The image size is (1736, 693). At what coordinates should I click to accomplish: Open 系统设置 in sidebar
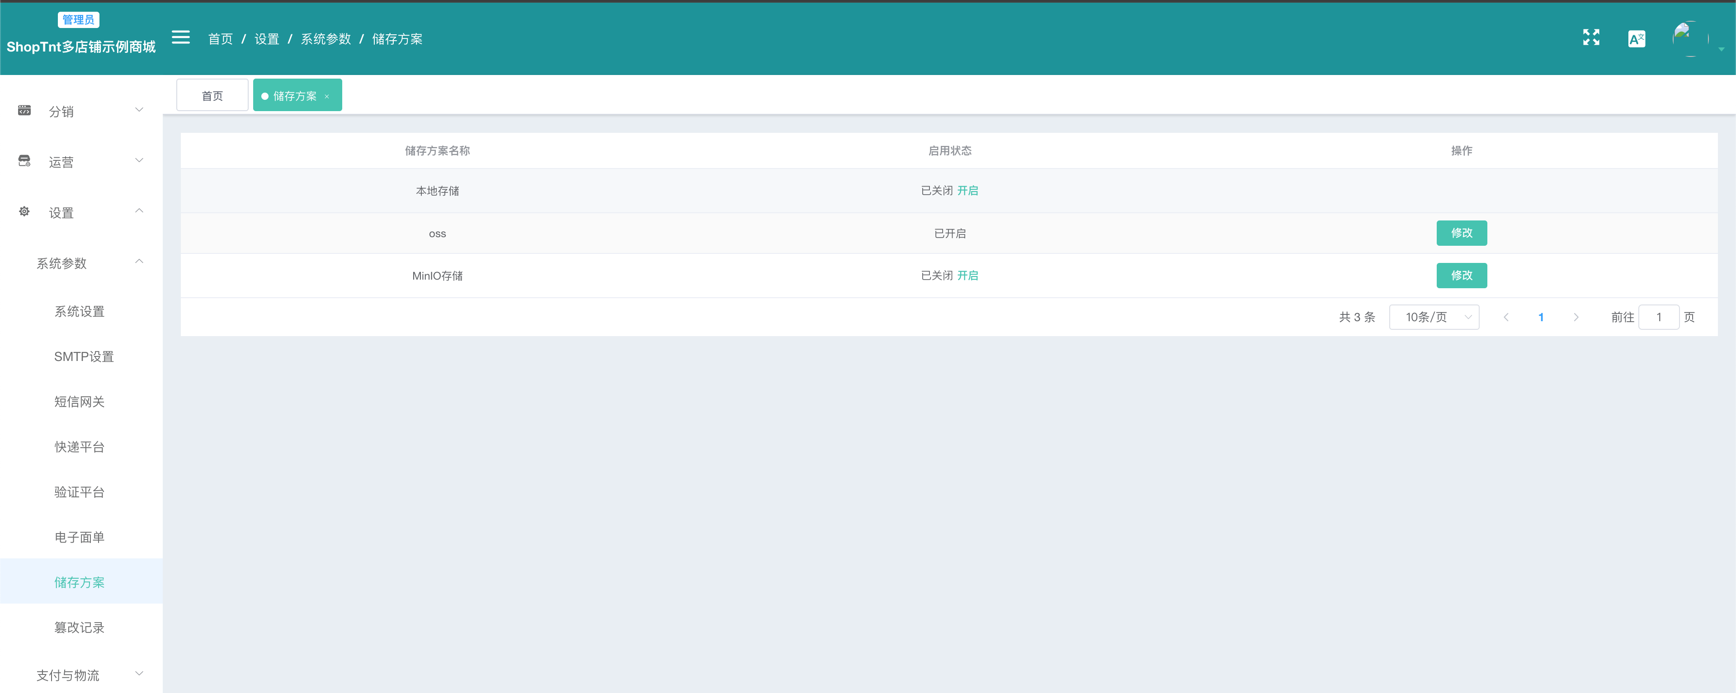pos(80,312)
